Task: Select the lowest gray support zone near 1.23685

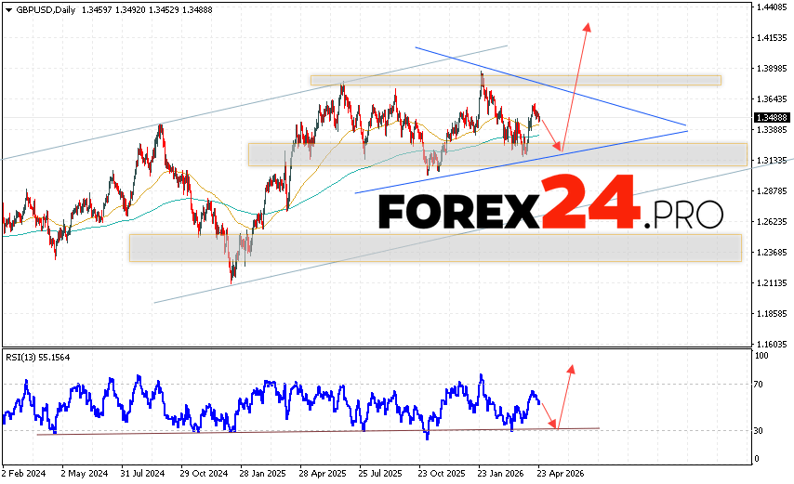Action: coord(435,247)
